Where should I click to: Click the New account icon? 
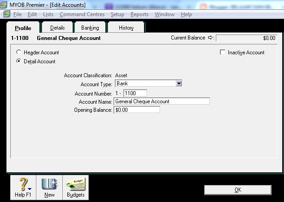(x=49, y=187)
